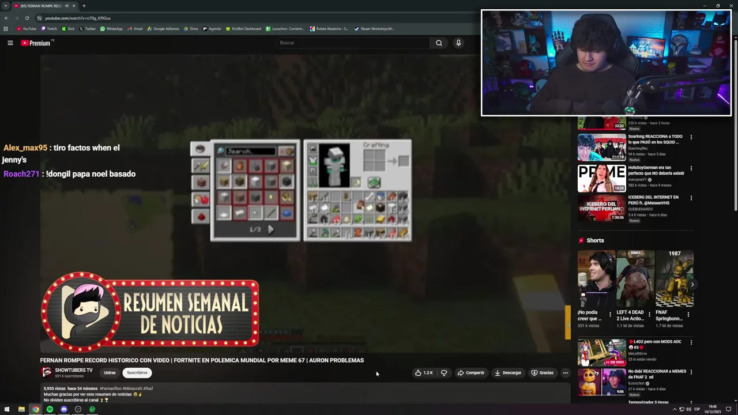Open a new Chrome tab
738x415 pixels.
coord(84,6)
